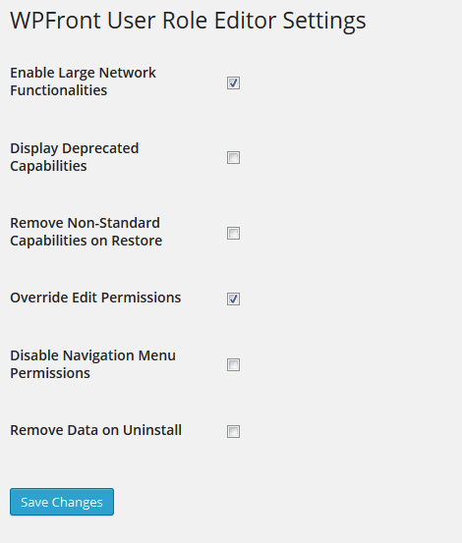Screen dimensions: 462x543
Task: Uncheck Enable Large Network Functionalities checkbox
Action: tap(233, 83)
